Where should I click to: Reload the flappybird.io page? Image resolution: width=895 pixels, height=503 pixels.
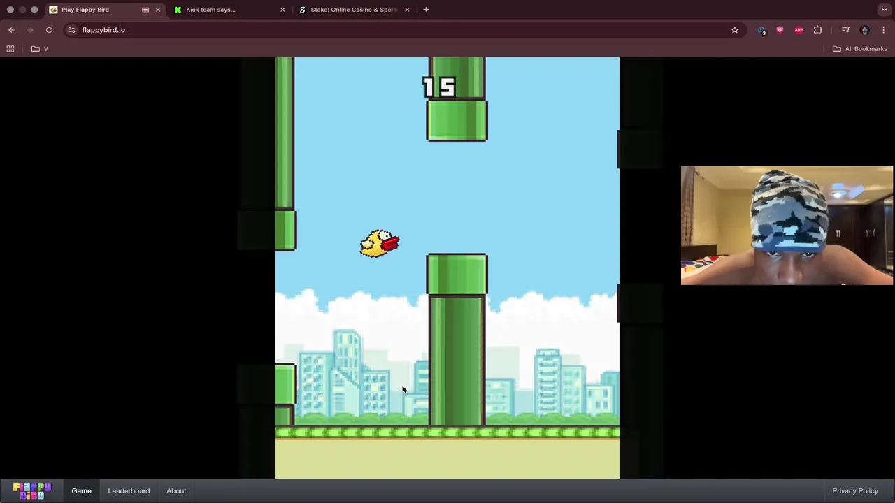(x=49, y=30)
